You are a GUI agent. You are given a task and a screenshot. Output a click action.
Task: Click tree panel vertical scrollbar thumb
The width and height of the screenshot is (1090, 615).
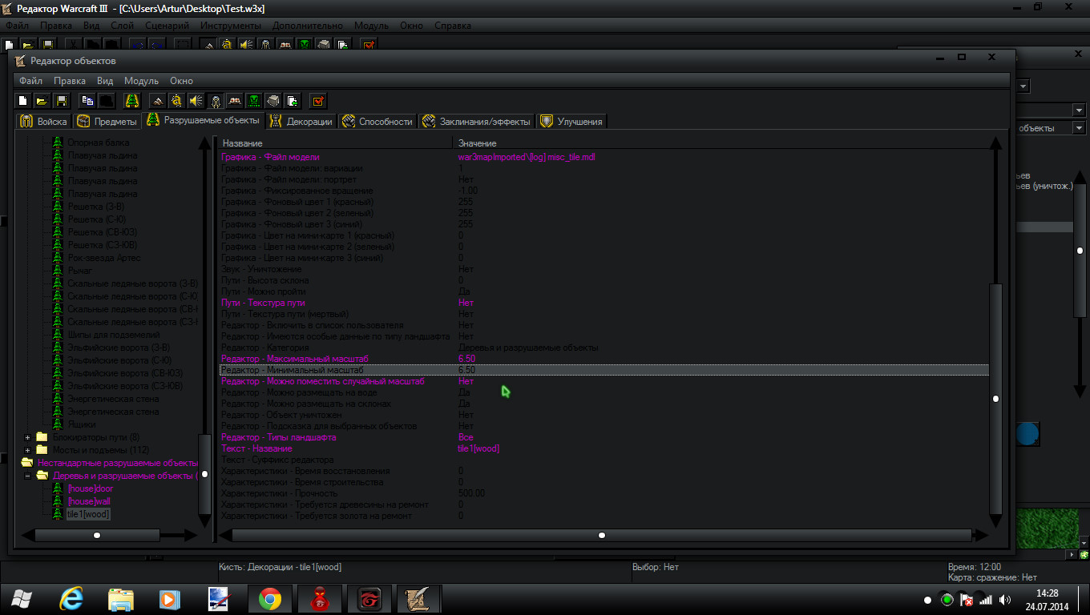[x=205, y=474]
